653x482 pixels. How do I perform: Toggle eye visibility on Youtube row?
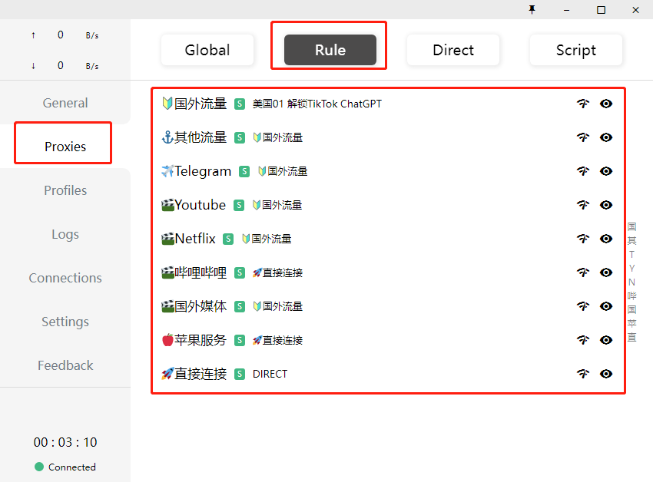pos(606,204)
